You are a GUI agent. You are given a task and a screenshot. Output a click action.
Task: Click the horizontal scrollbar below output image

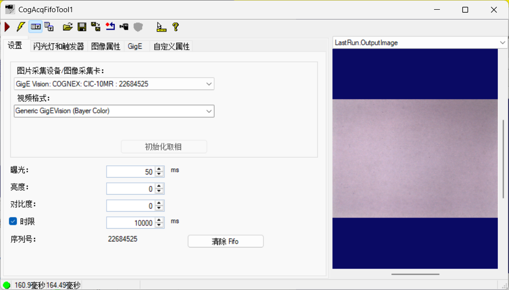415,274
